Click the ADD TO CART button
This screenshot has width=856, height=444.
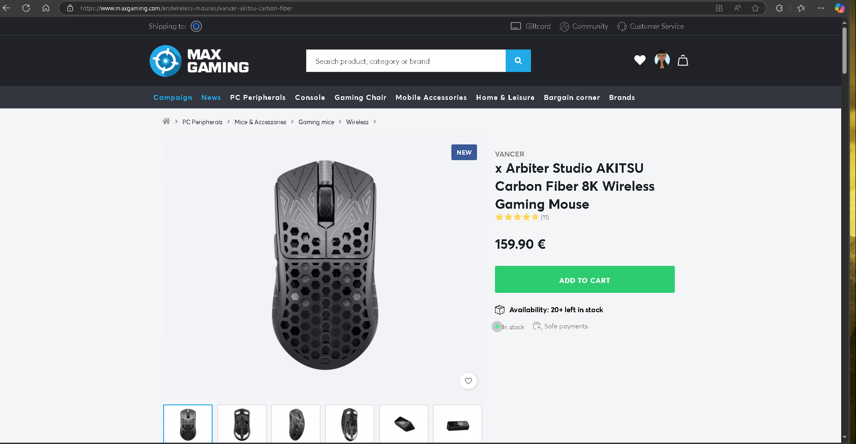click(x=585, y=279)
